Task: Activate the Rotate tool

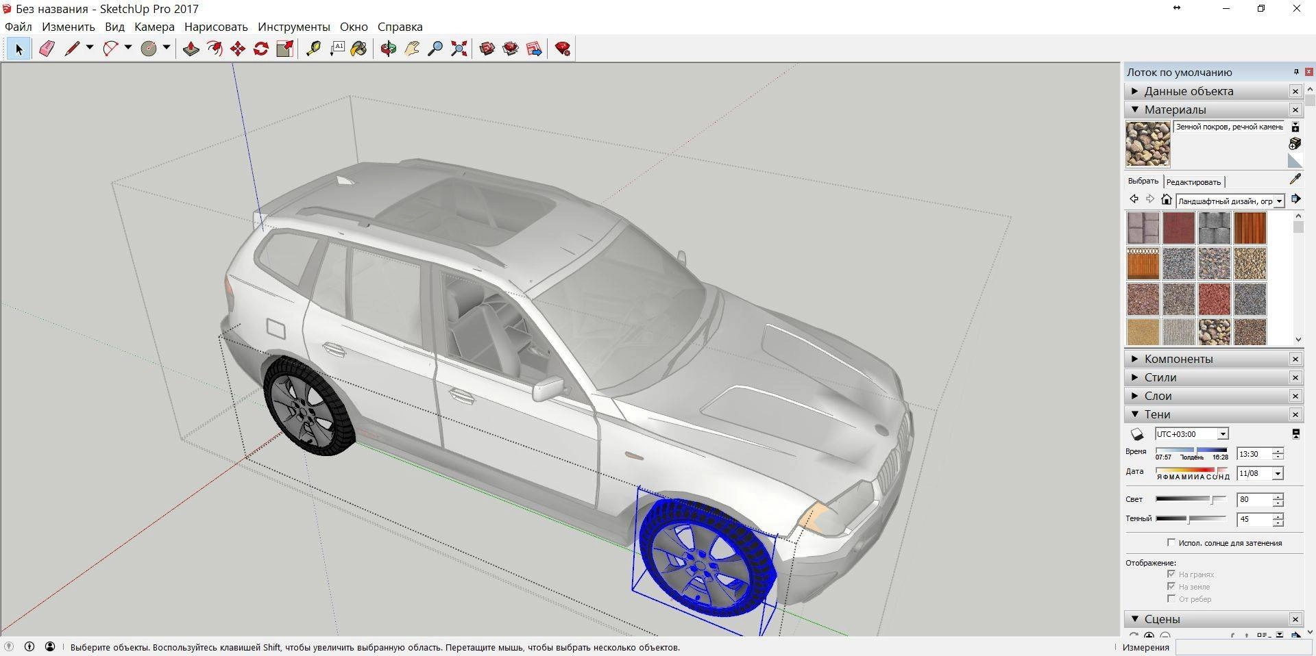Action: pyautogui.click(x=261, y=49)
